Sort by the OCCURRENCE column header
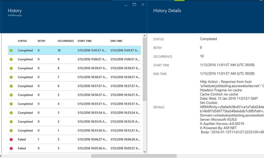Viewport: 264px width, 158px height. [x=66, y=41]
